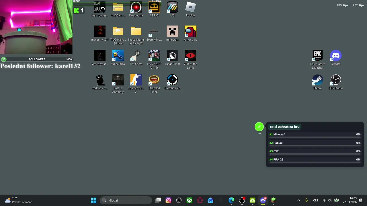Open the Xbox app in the taskbar
Viewport: 367px width, 206px height.
pyautogui.click(x=190, y=200)
